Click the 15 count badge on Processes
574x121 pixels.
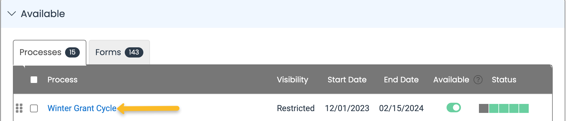point(72,52)
